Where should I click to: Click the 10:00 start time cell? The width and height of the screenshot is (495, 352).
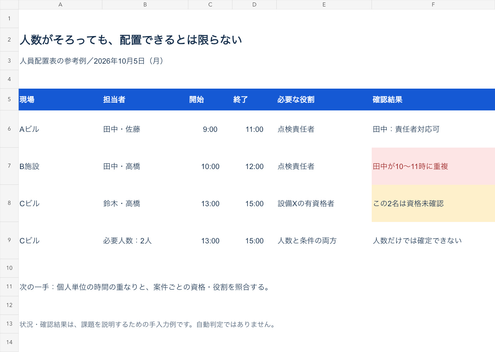click(x=210, y=166)
